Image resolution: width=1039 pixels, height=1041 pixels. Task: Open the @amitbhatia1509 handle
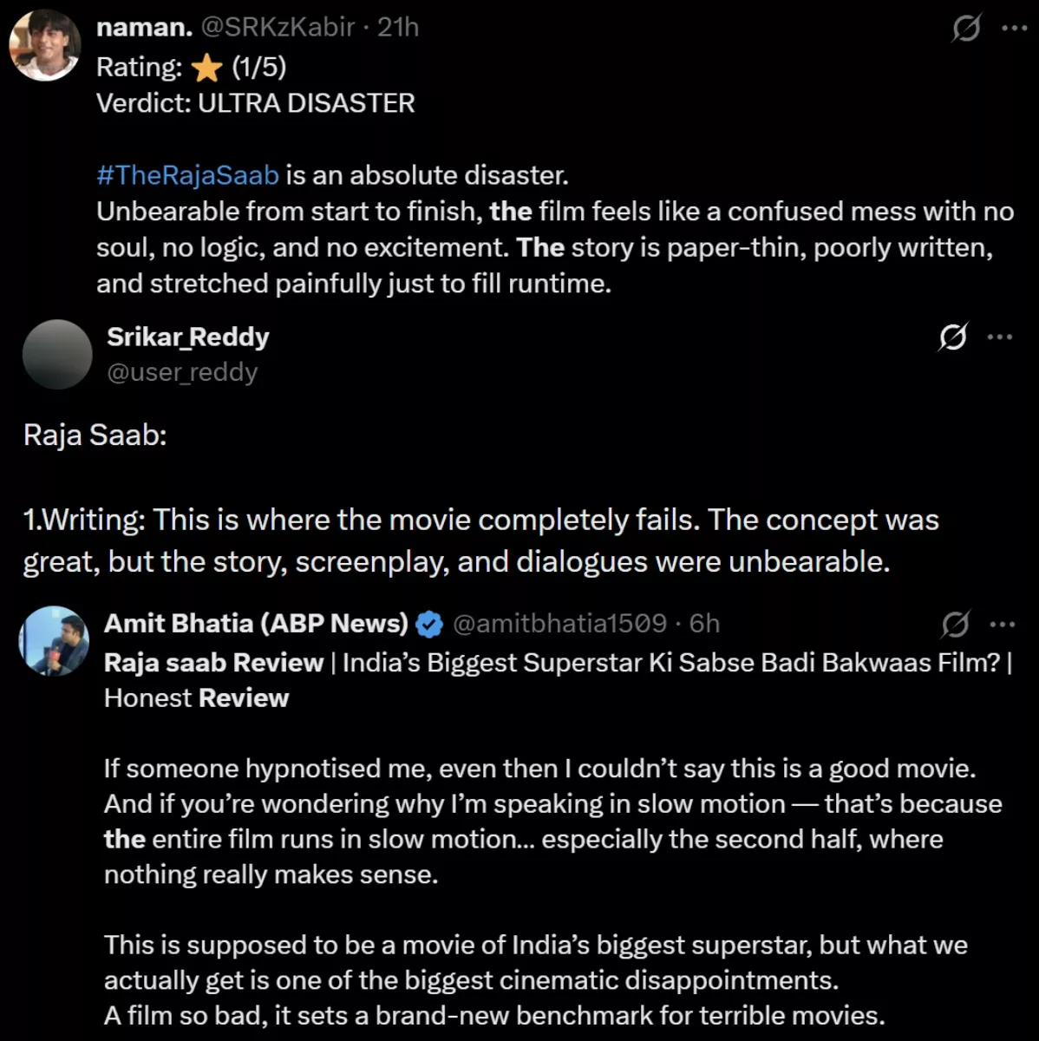pyautogui.click(x=559, y=623)
